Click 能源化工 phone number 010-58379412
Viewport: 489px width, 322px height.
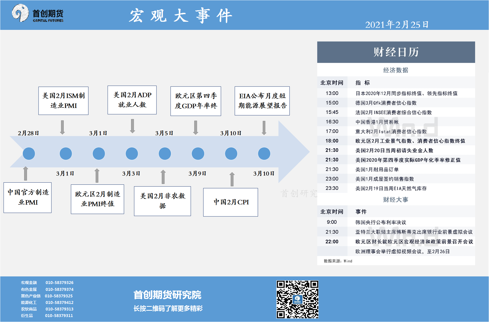60,303
